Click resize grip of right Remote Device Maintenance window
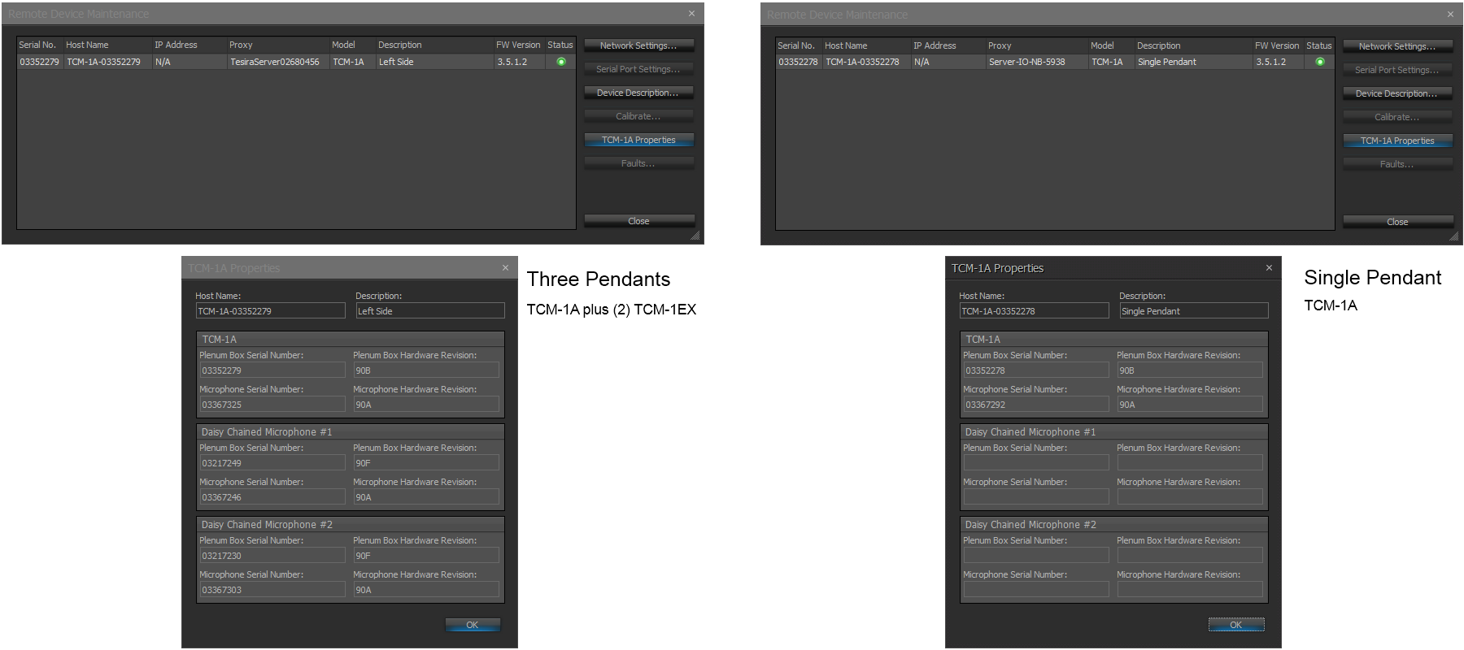Viewport: 1464px width, 650px height. click(x=1454, y=236)
